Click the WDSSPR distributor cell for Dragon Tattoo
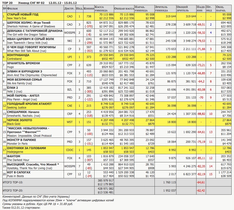Image resolution: width=234 pixels, height=210 pixels. point(70,33)
